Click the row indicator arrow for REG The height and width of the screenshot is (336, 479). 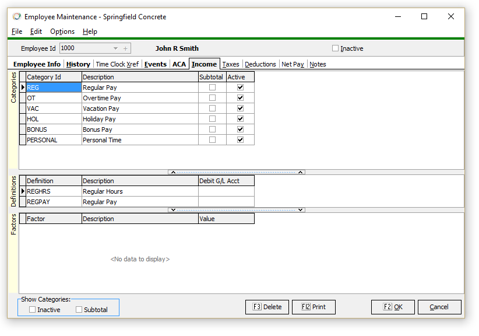(23, 87)
